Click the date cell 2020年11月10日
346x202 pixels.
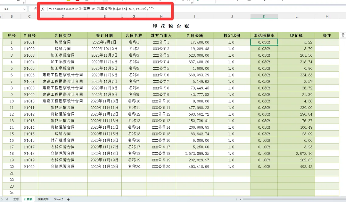104,101
